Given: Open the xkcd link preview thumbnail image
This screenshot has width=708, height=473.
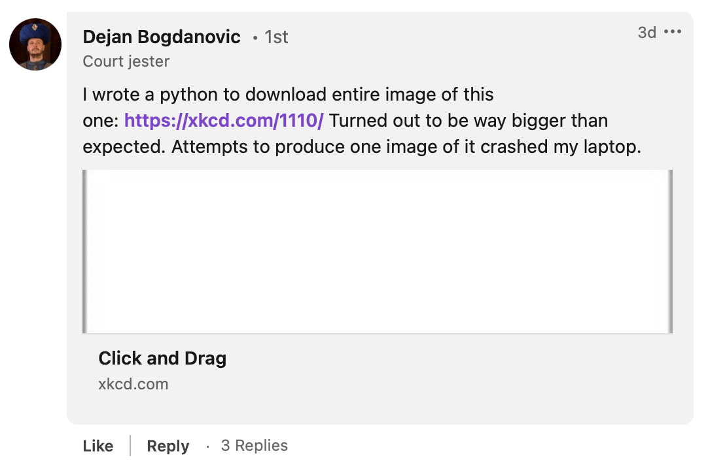Looking at the screenshot, I should click(x=377, y=251).
